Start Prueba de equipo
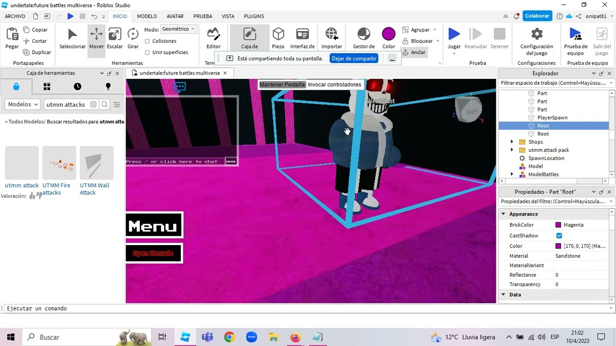Image resolution: width=616 pixels, height=346 pixels. 575,41
